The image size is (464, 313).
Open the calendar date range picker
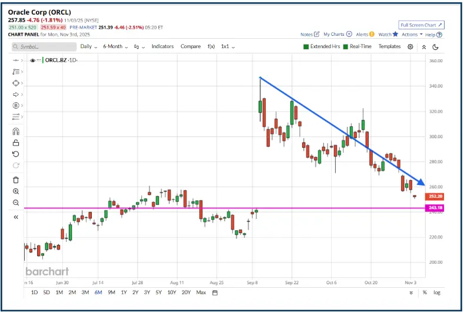(x=215, y=292)
